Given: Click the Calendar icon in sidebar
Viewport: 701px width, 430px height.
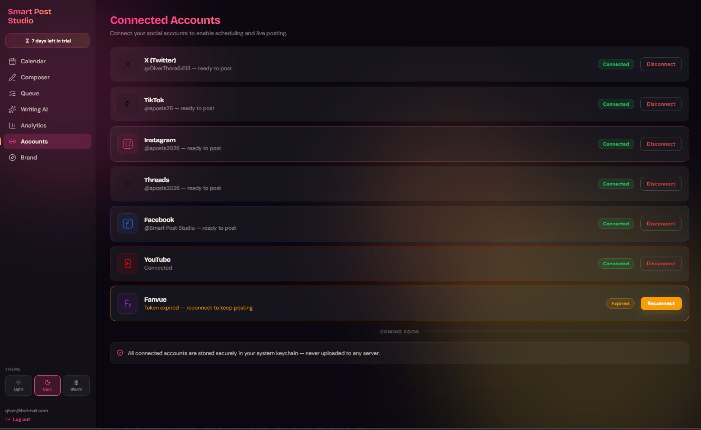Looking at the screenshot, I should (x=12, y=61).
